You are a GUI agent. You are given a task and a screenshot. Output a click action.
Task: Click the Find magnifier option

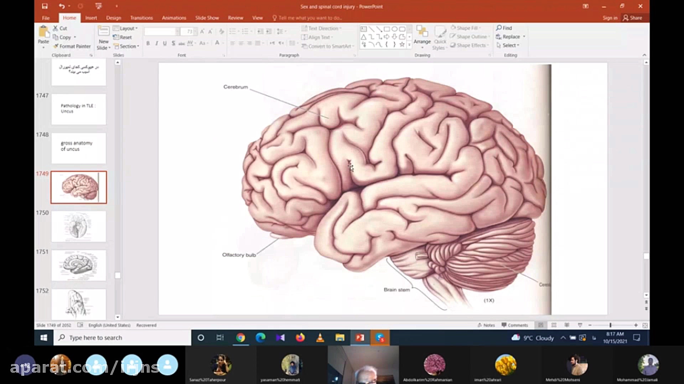click(x=504, y=28)
